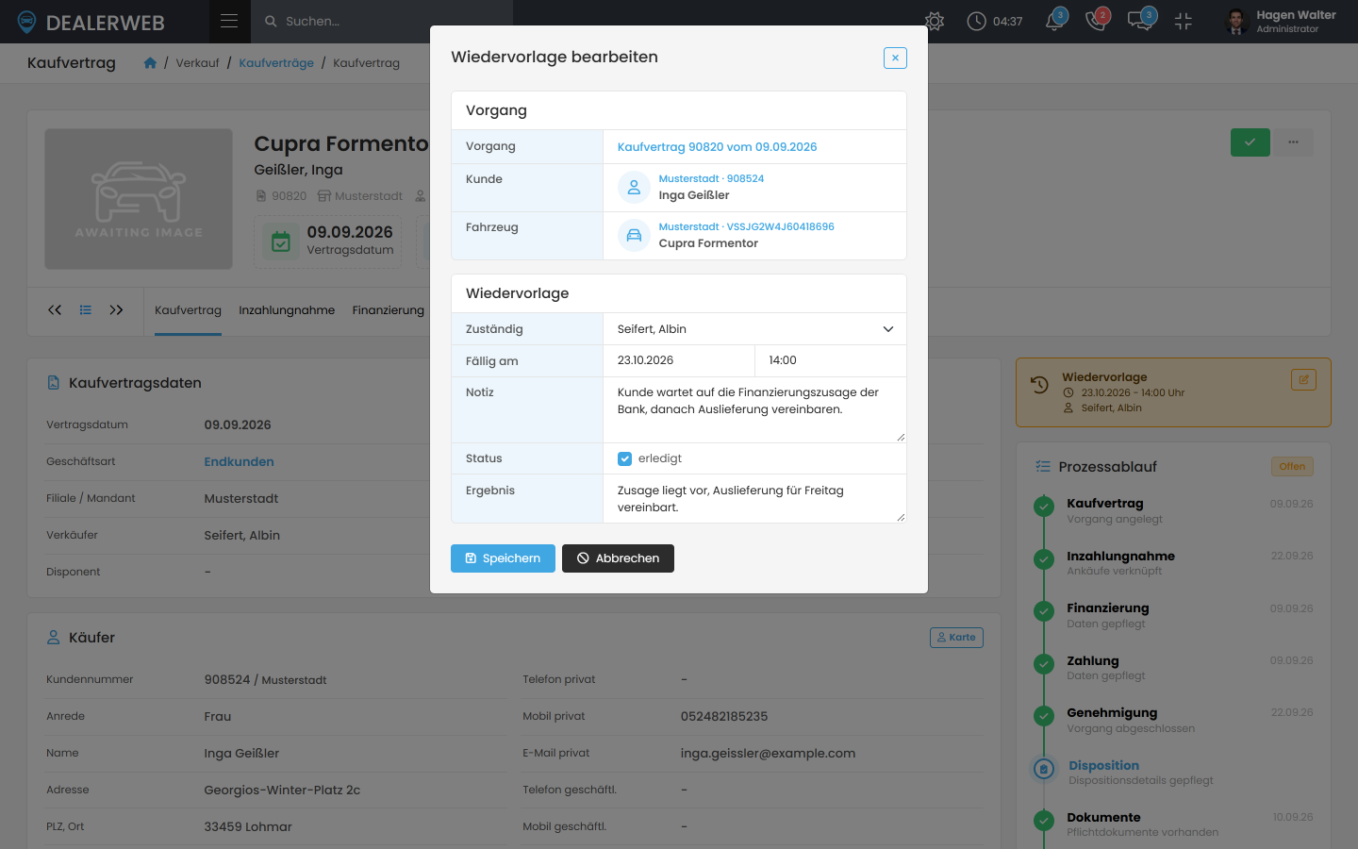Viewport: 1358px width, 849px height.
Task: Open the record list icon
Action: click(86, 309)
